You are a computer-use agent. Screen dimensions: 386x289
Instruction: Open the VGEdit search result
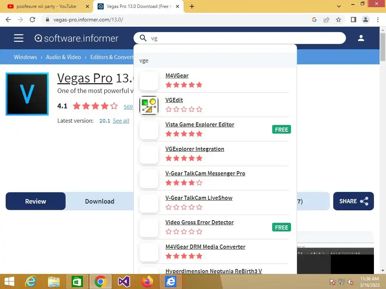(x=174, y=100)
